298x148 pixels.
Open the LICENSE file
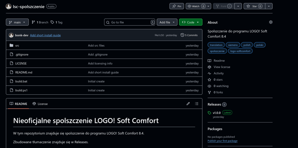pyautogui.click(x=21, y=64)
